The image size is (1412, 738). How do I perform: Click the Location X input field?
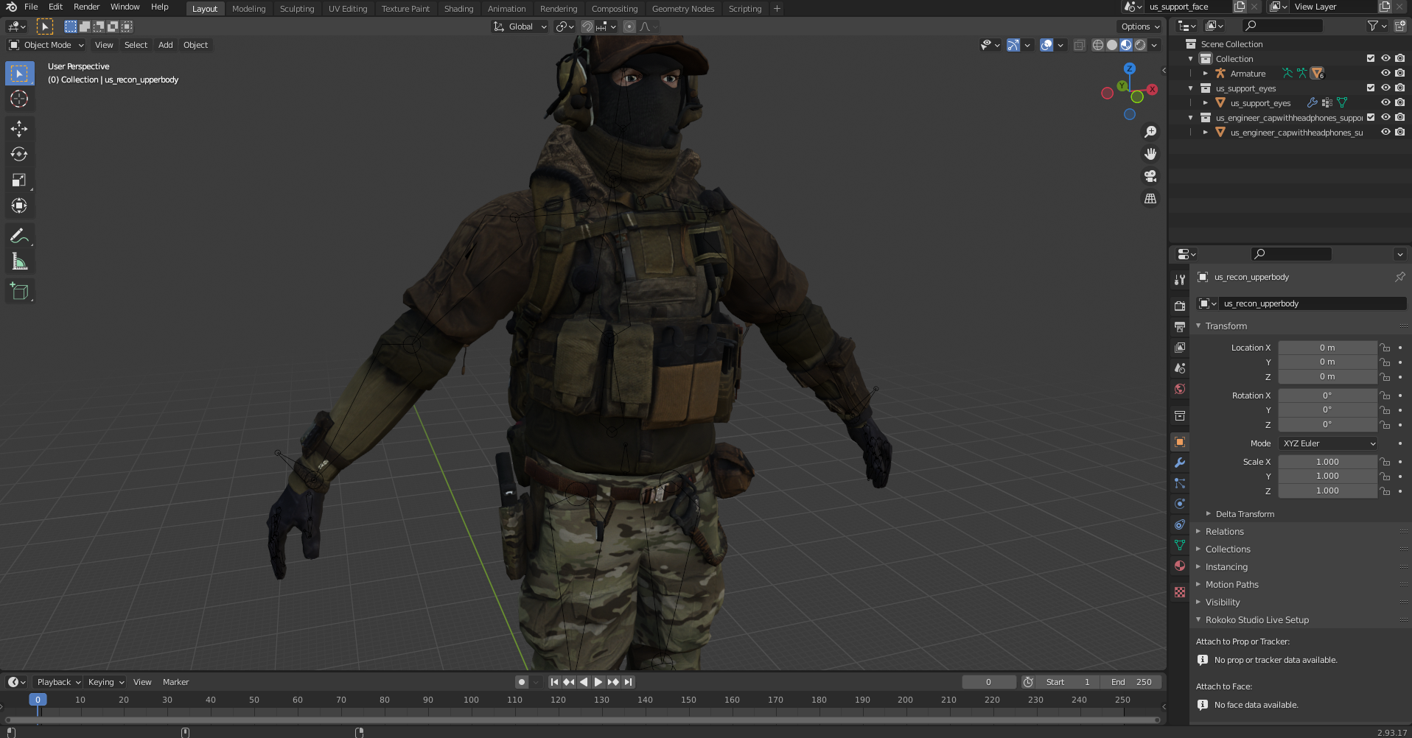[x=1327, y=348]
